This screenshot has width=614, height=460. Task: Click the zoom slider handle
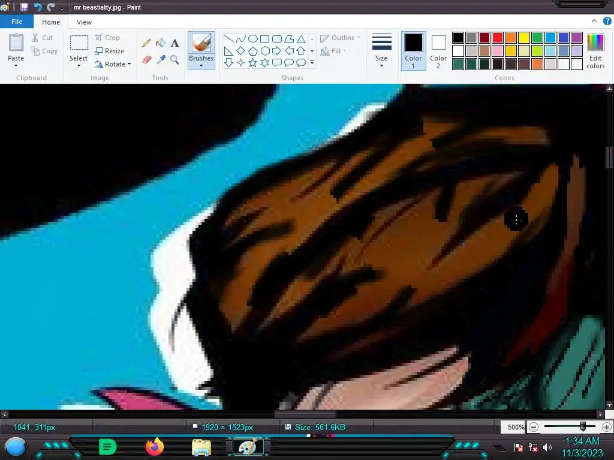coord(583,426)
